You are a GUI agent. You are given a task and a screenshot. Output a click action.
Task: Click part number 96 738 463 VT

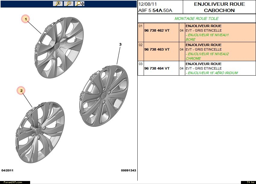coord(157,49)
